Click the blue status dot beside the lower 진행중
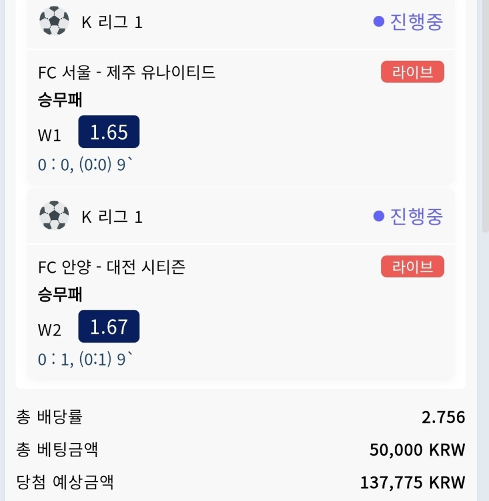Screen dimensions: 489x501 click(379, 216)
